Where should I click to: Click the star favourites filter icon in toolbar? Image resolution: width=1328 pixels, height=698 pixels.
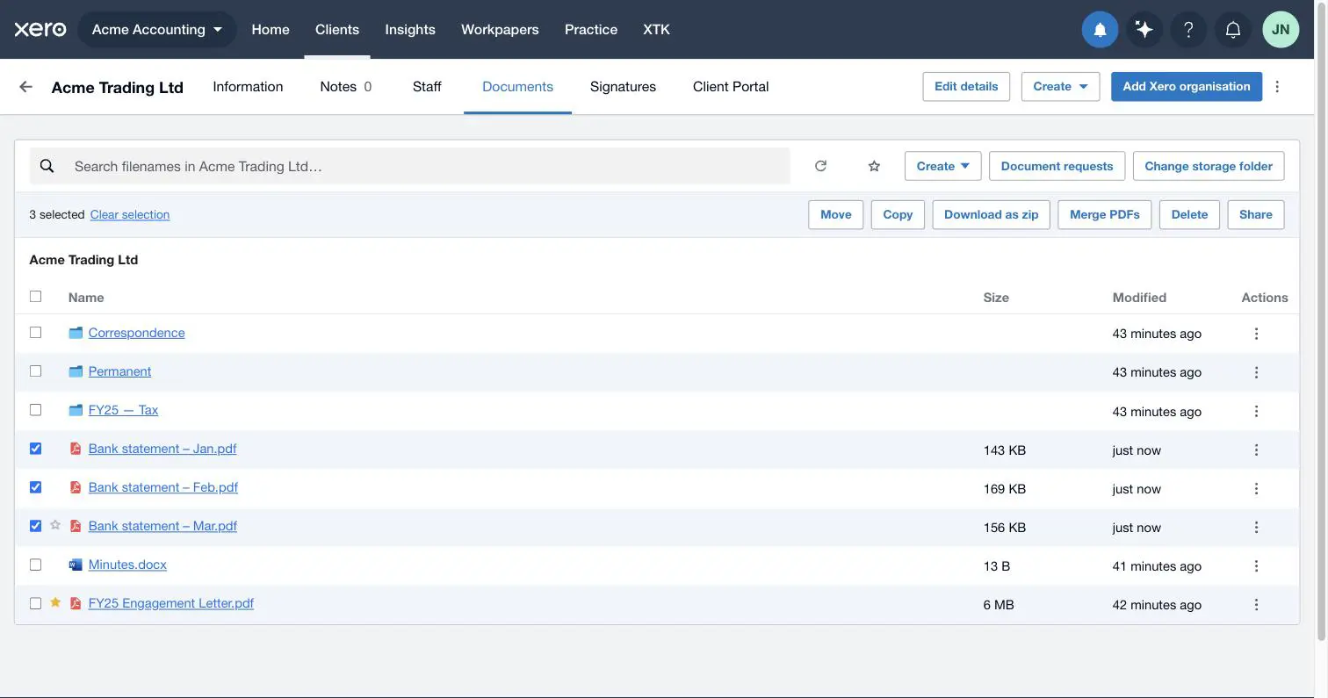tap(874, 166)
